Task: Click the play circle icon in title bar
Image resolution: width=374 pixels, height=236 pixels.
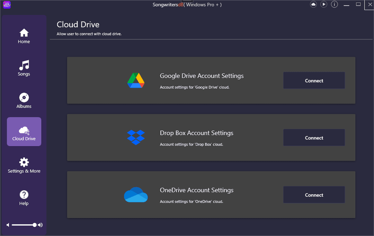Action: click(x=324, y=4)
